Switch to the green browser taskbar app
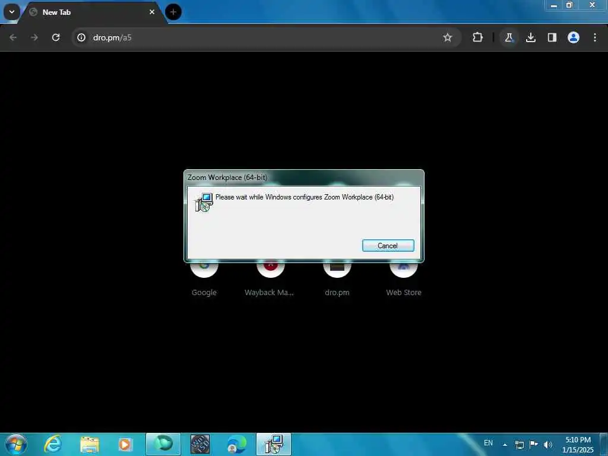 tap(163, 444)
